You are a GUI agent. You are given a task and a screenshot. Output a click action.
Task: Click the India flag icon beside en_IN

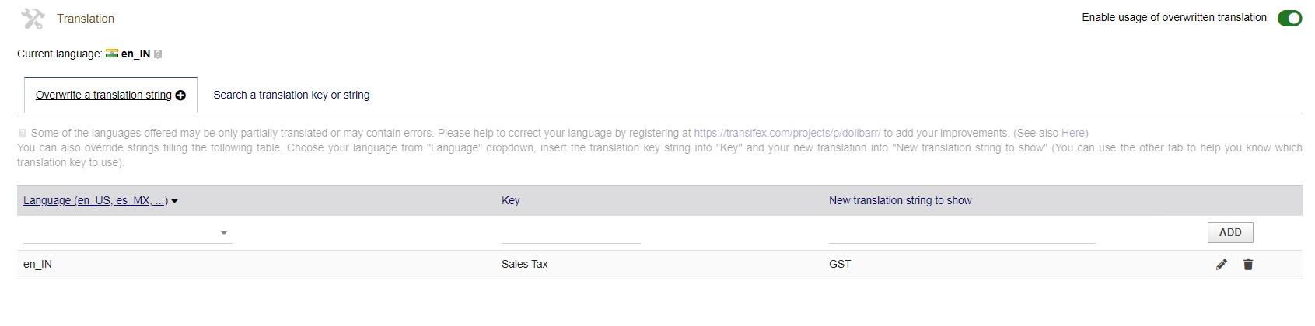click(112, 54)
